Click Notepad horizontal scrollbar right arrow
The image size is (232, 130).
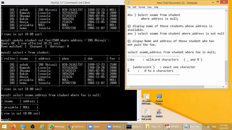tap(223, 87)
